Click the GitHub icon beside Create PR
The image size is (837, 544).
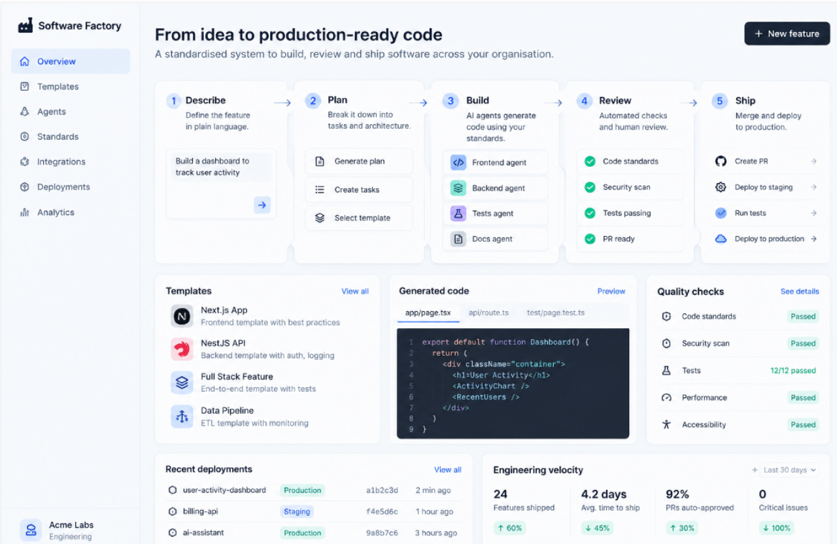[721, 161]
